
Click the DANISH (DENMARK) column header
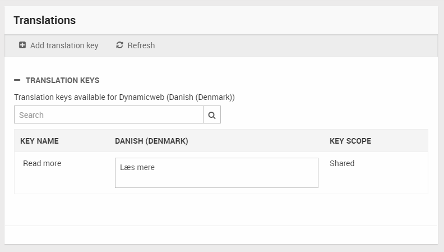pos(151,141)
